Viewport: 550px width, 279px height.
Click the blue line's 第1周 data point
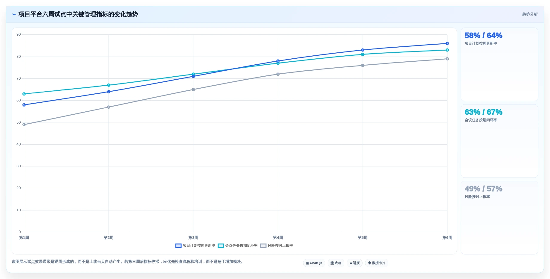pos(24,105)
